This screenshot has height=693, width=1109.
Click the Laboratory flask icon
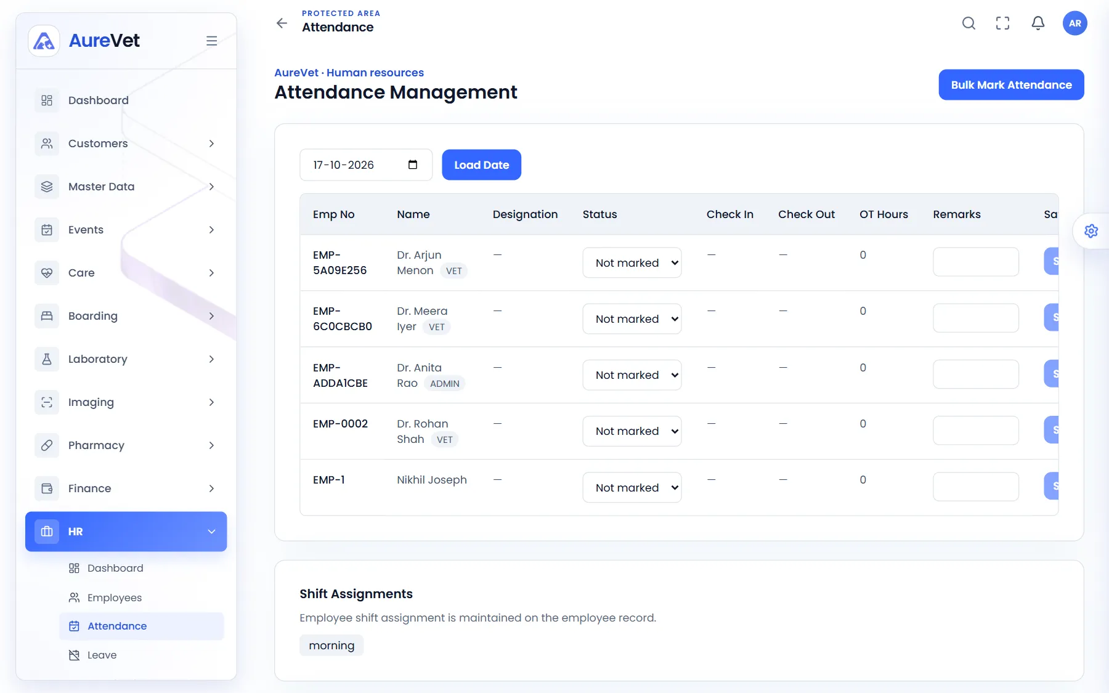[x=47, y=359]
